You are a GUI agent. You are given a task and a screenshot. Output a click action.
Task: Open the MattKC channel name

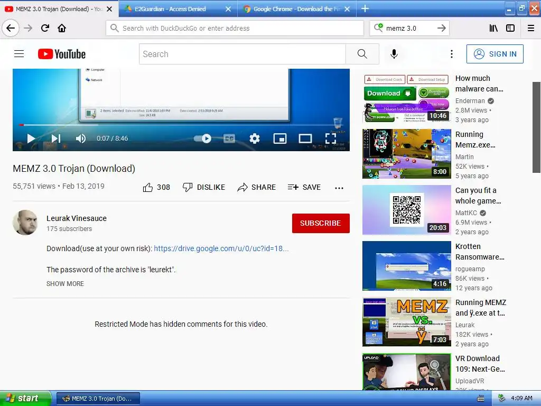point(466,213)
